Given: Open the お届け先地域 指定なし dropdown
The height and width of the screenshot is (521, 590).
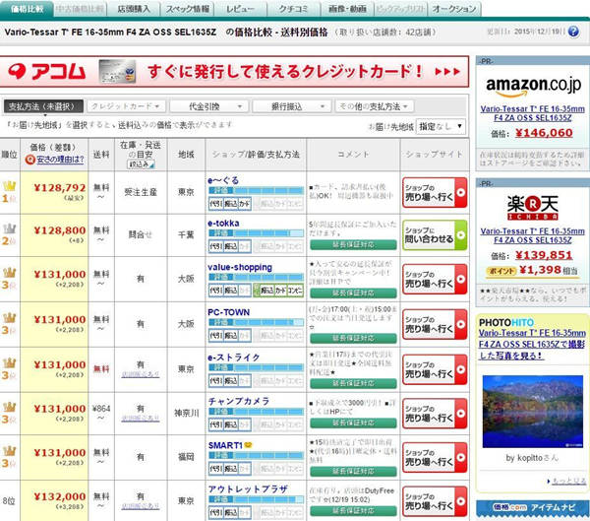Looking at the screenshot, I should [x=441, y=127].
